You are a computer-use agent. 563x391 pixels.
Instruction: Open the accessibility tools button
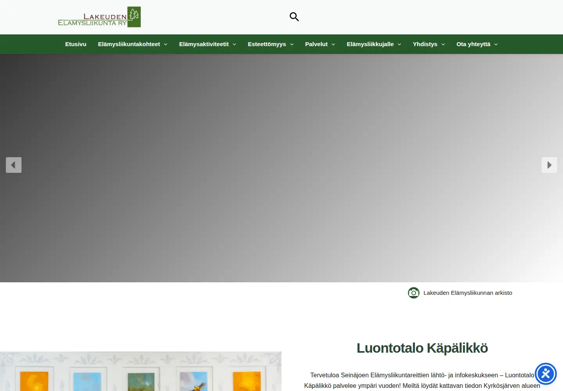546,374
